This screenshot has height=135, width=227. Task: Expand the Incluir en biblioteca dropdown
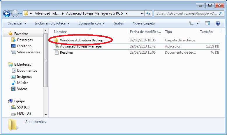pos(52,23)
